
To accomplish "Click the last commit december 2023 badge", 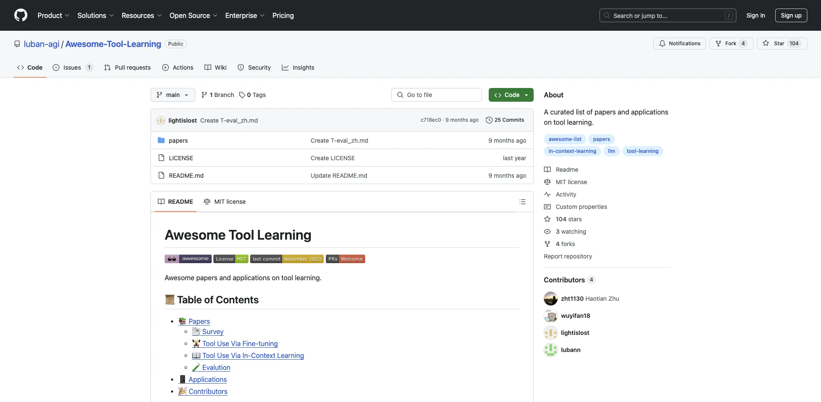I will tap(287, 259).
